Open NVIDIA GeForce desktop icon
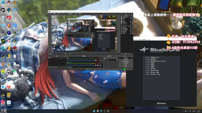Image resolution: width=202 pixels, height=113 pixels. coord(3,41)
